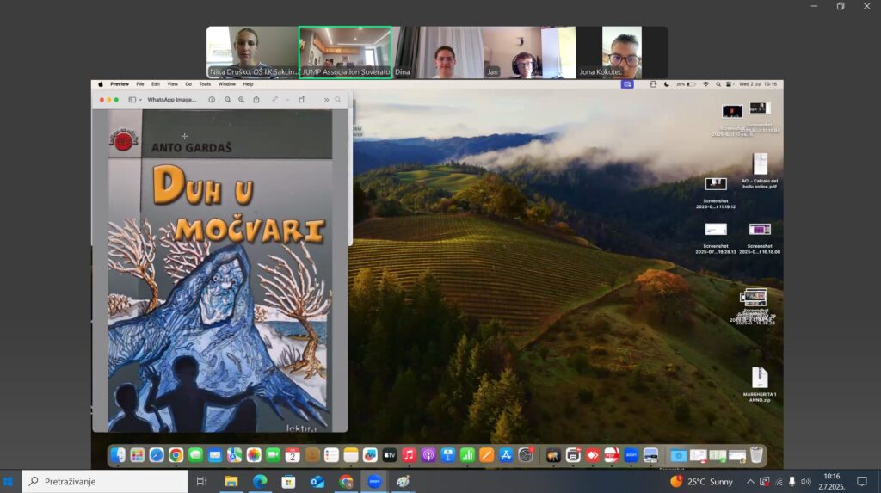881x493 pixels.
Task: Open Spotlight search in Mac menu bar
Action: click(x=718, y=84)
